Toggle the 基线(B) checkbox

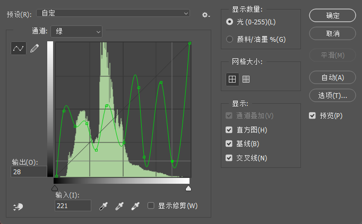click(x=229, y=144)
